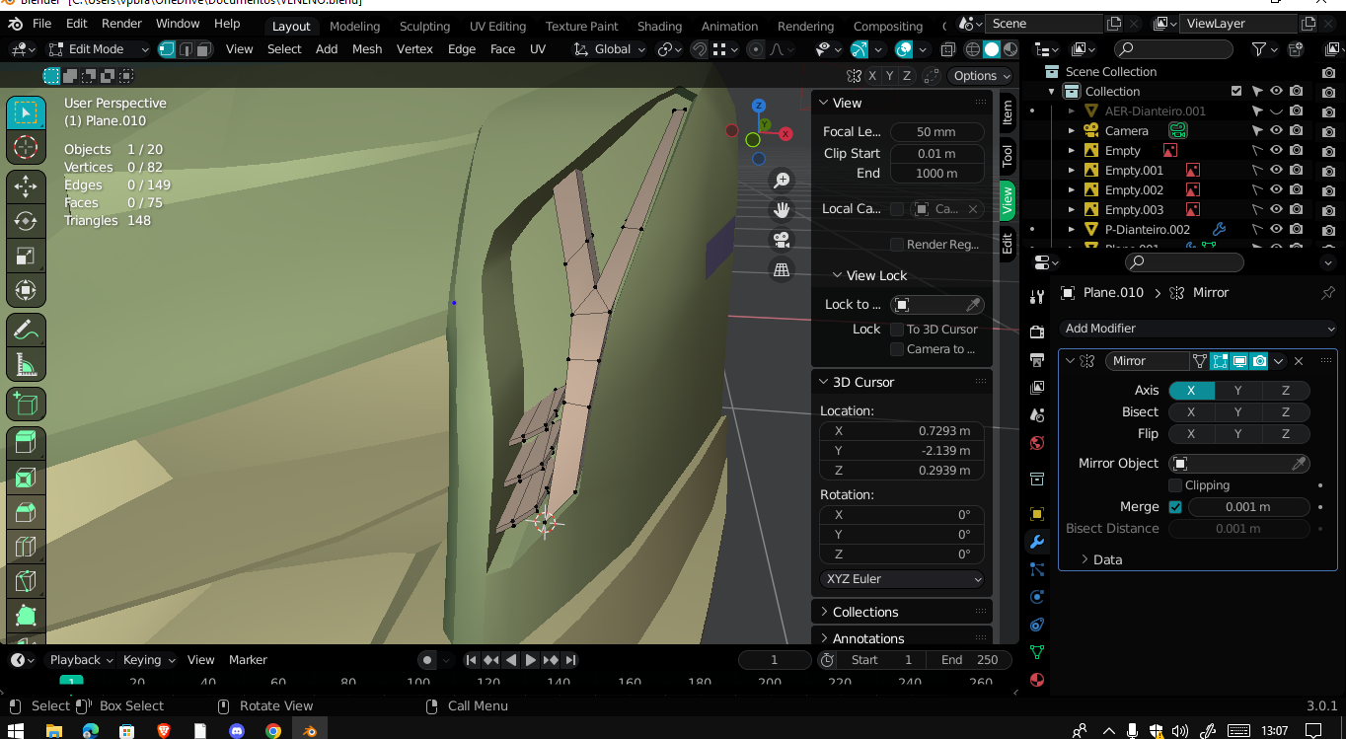Screen dimensions: 1346x739
Task: Open the View Layer properties tab
Action: pos(1037,388)
